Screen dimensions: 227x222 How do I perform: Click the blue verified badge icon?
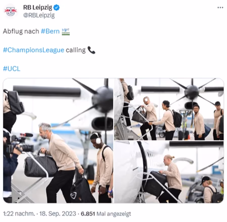[x=56, y=8]
